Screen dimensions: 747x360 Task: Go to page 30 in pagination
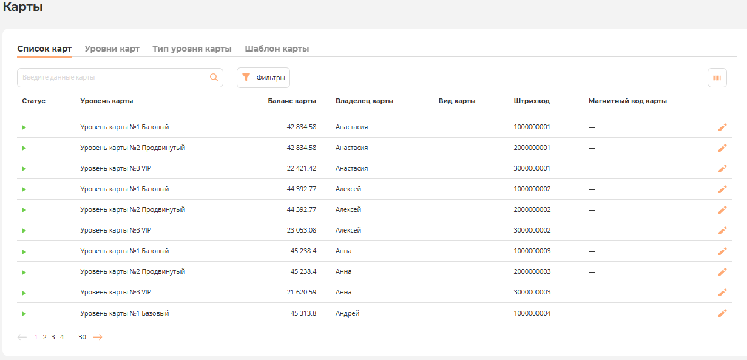pyautogui.click(x=82, y=337)
